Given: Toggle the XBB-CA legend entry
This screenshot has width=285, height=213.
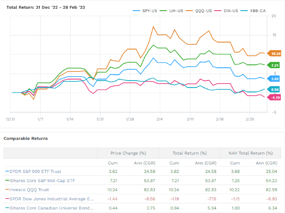Looking at the screenshot, I should pos(253,11).
